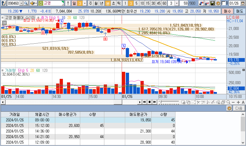Click the 01/26 date input field
The image size is (246, 146).
coord(234,3)
